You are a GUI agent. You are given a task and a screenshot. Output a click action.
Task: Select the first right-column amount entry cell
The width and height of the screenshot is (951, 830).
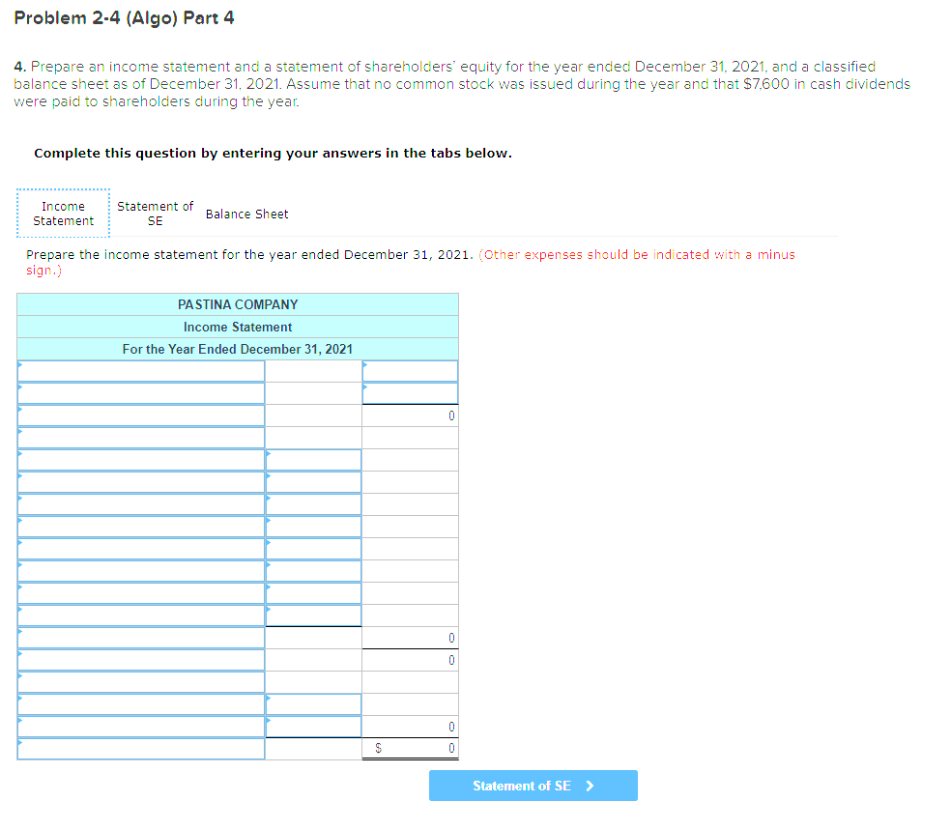[410, 370]
